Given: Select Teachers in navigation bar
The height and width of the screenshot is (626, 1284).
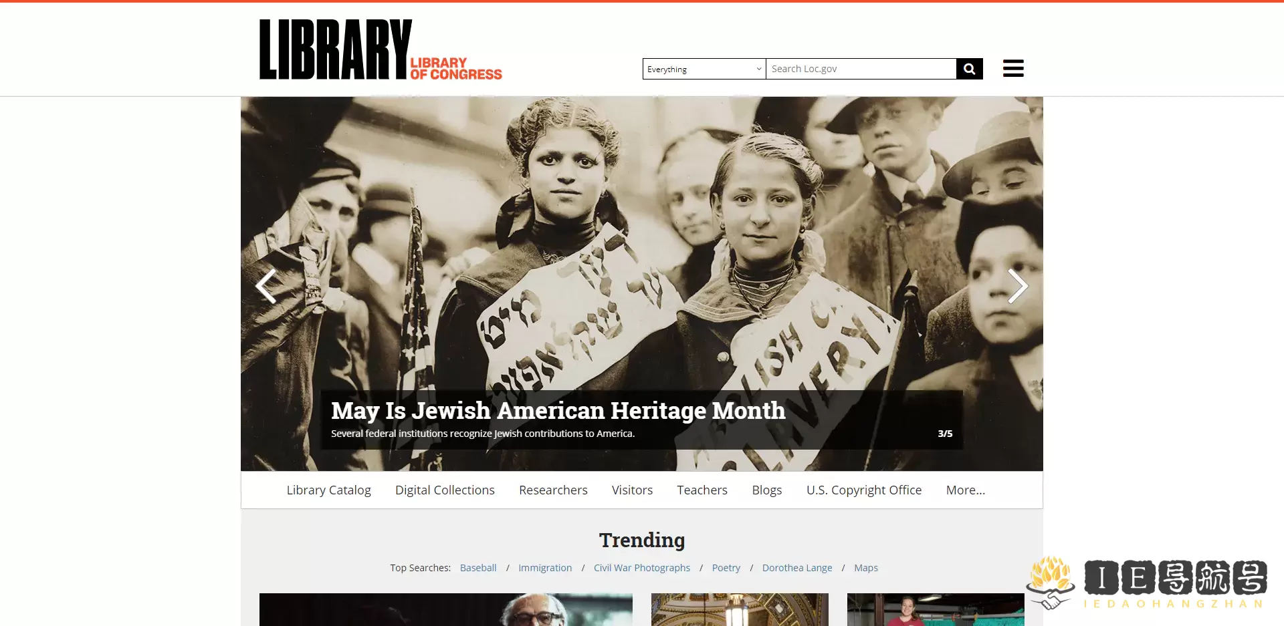Looking at the screenshot, I should pyautogui.click(x=702, y=490).
